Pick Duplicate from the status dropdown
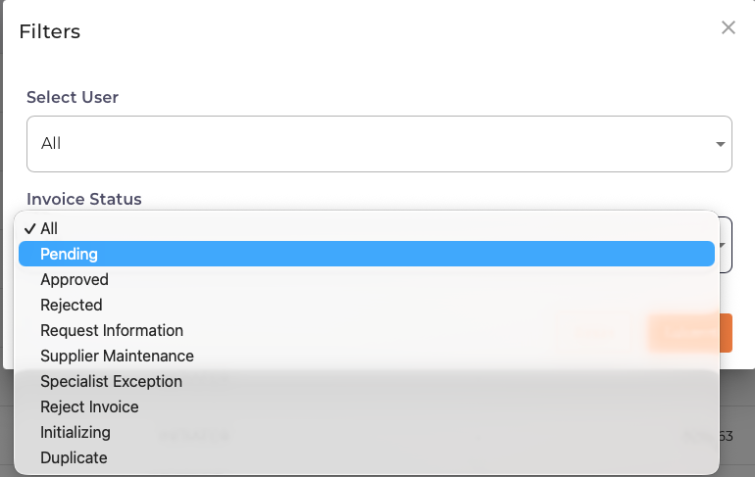This screenshot has height=477, width=755. click(x=74, y=457)
